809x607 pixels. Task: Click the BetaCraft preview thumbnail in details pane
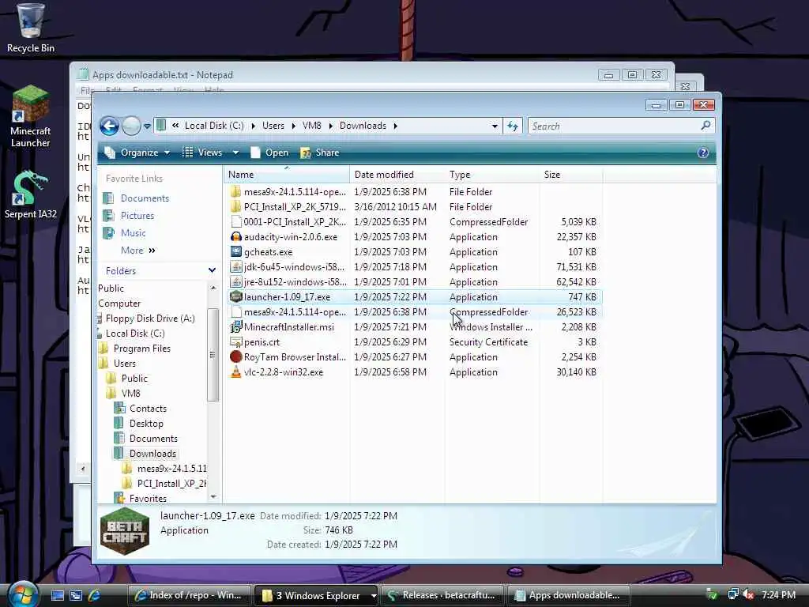pos(125,531)
